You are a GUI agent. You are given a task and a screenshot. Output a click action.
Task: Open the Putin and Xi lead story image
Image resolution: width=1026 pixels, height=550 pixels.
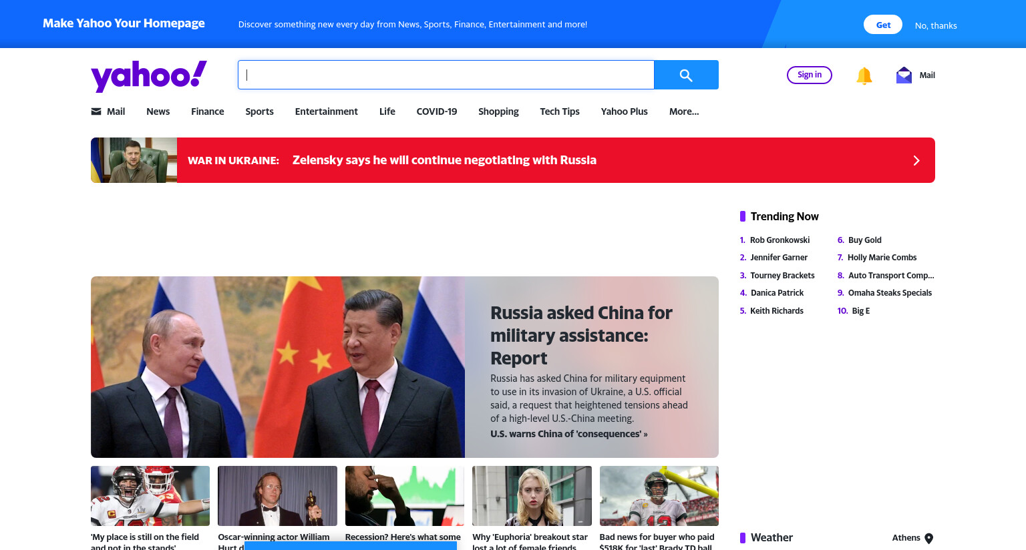pyautogui.click(x=278, y=367)
